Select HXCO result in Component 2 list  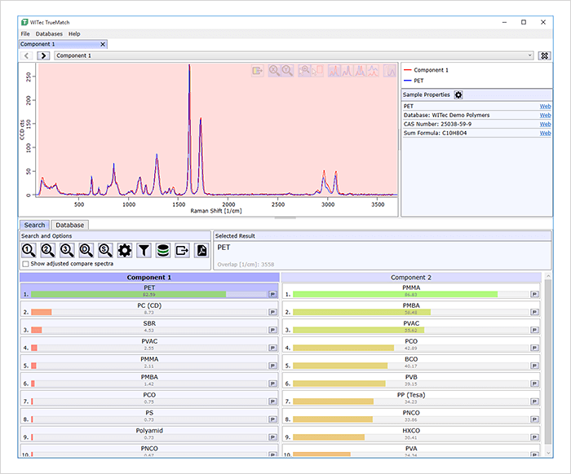[411, 433]
